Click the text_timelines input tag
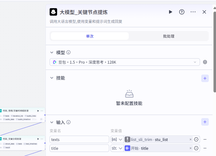This screenshot has height=156, width=216. tap(30, 144)
